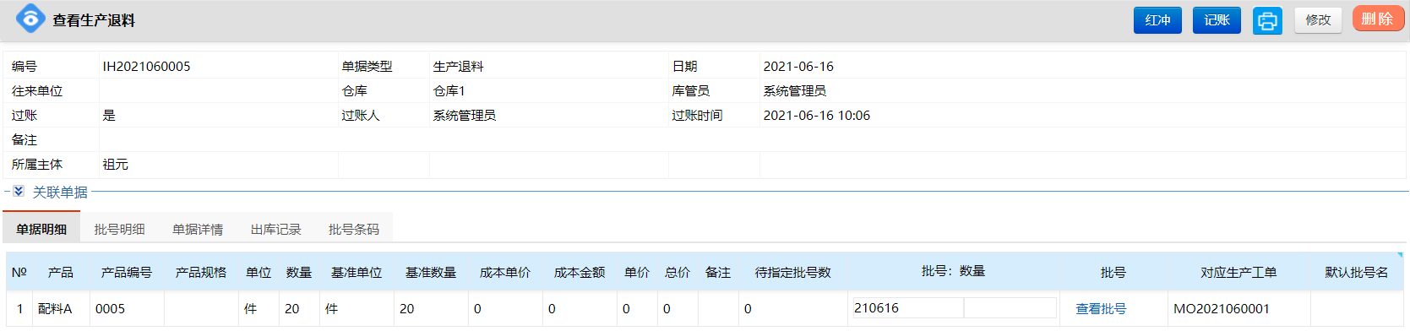Click the 生产退料 document type value
The width and height of the screenshot is (1410, 331).
458,67
